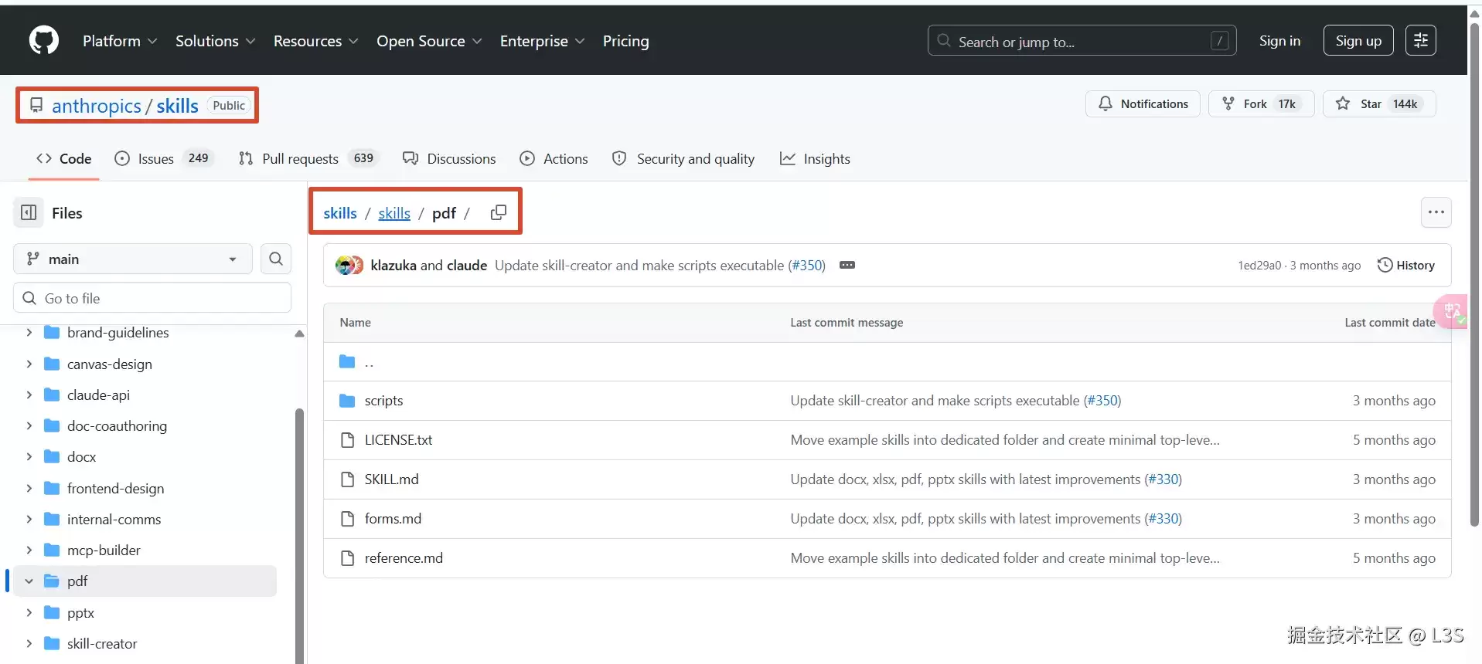1482x664 pixels.
Task: Open the Actions tab
Action: 554,159
